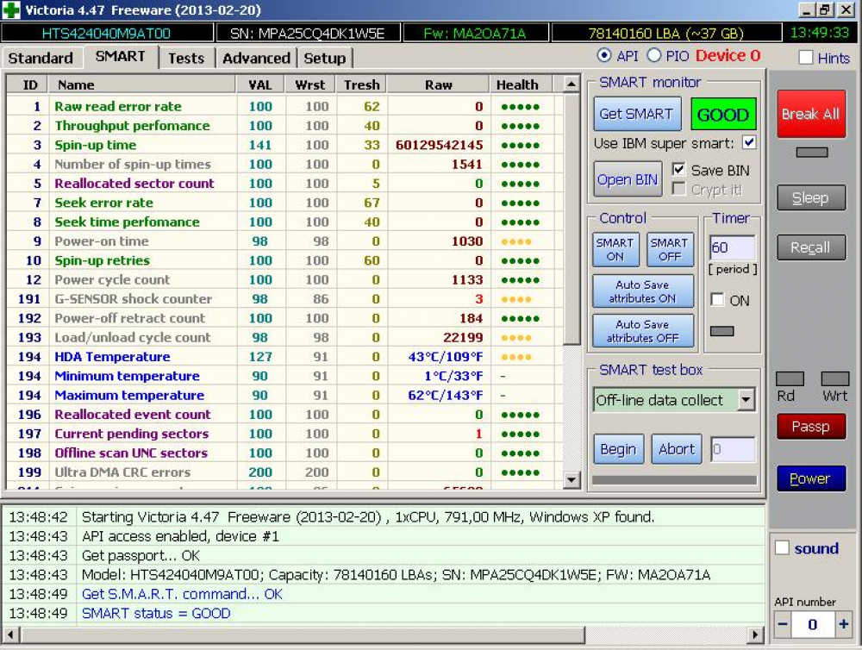Screen dimensions: 862x650
Task: Click the SMART table vertical scrollbar thumb
Action: (x=572, y=219)
